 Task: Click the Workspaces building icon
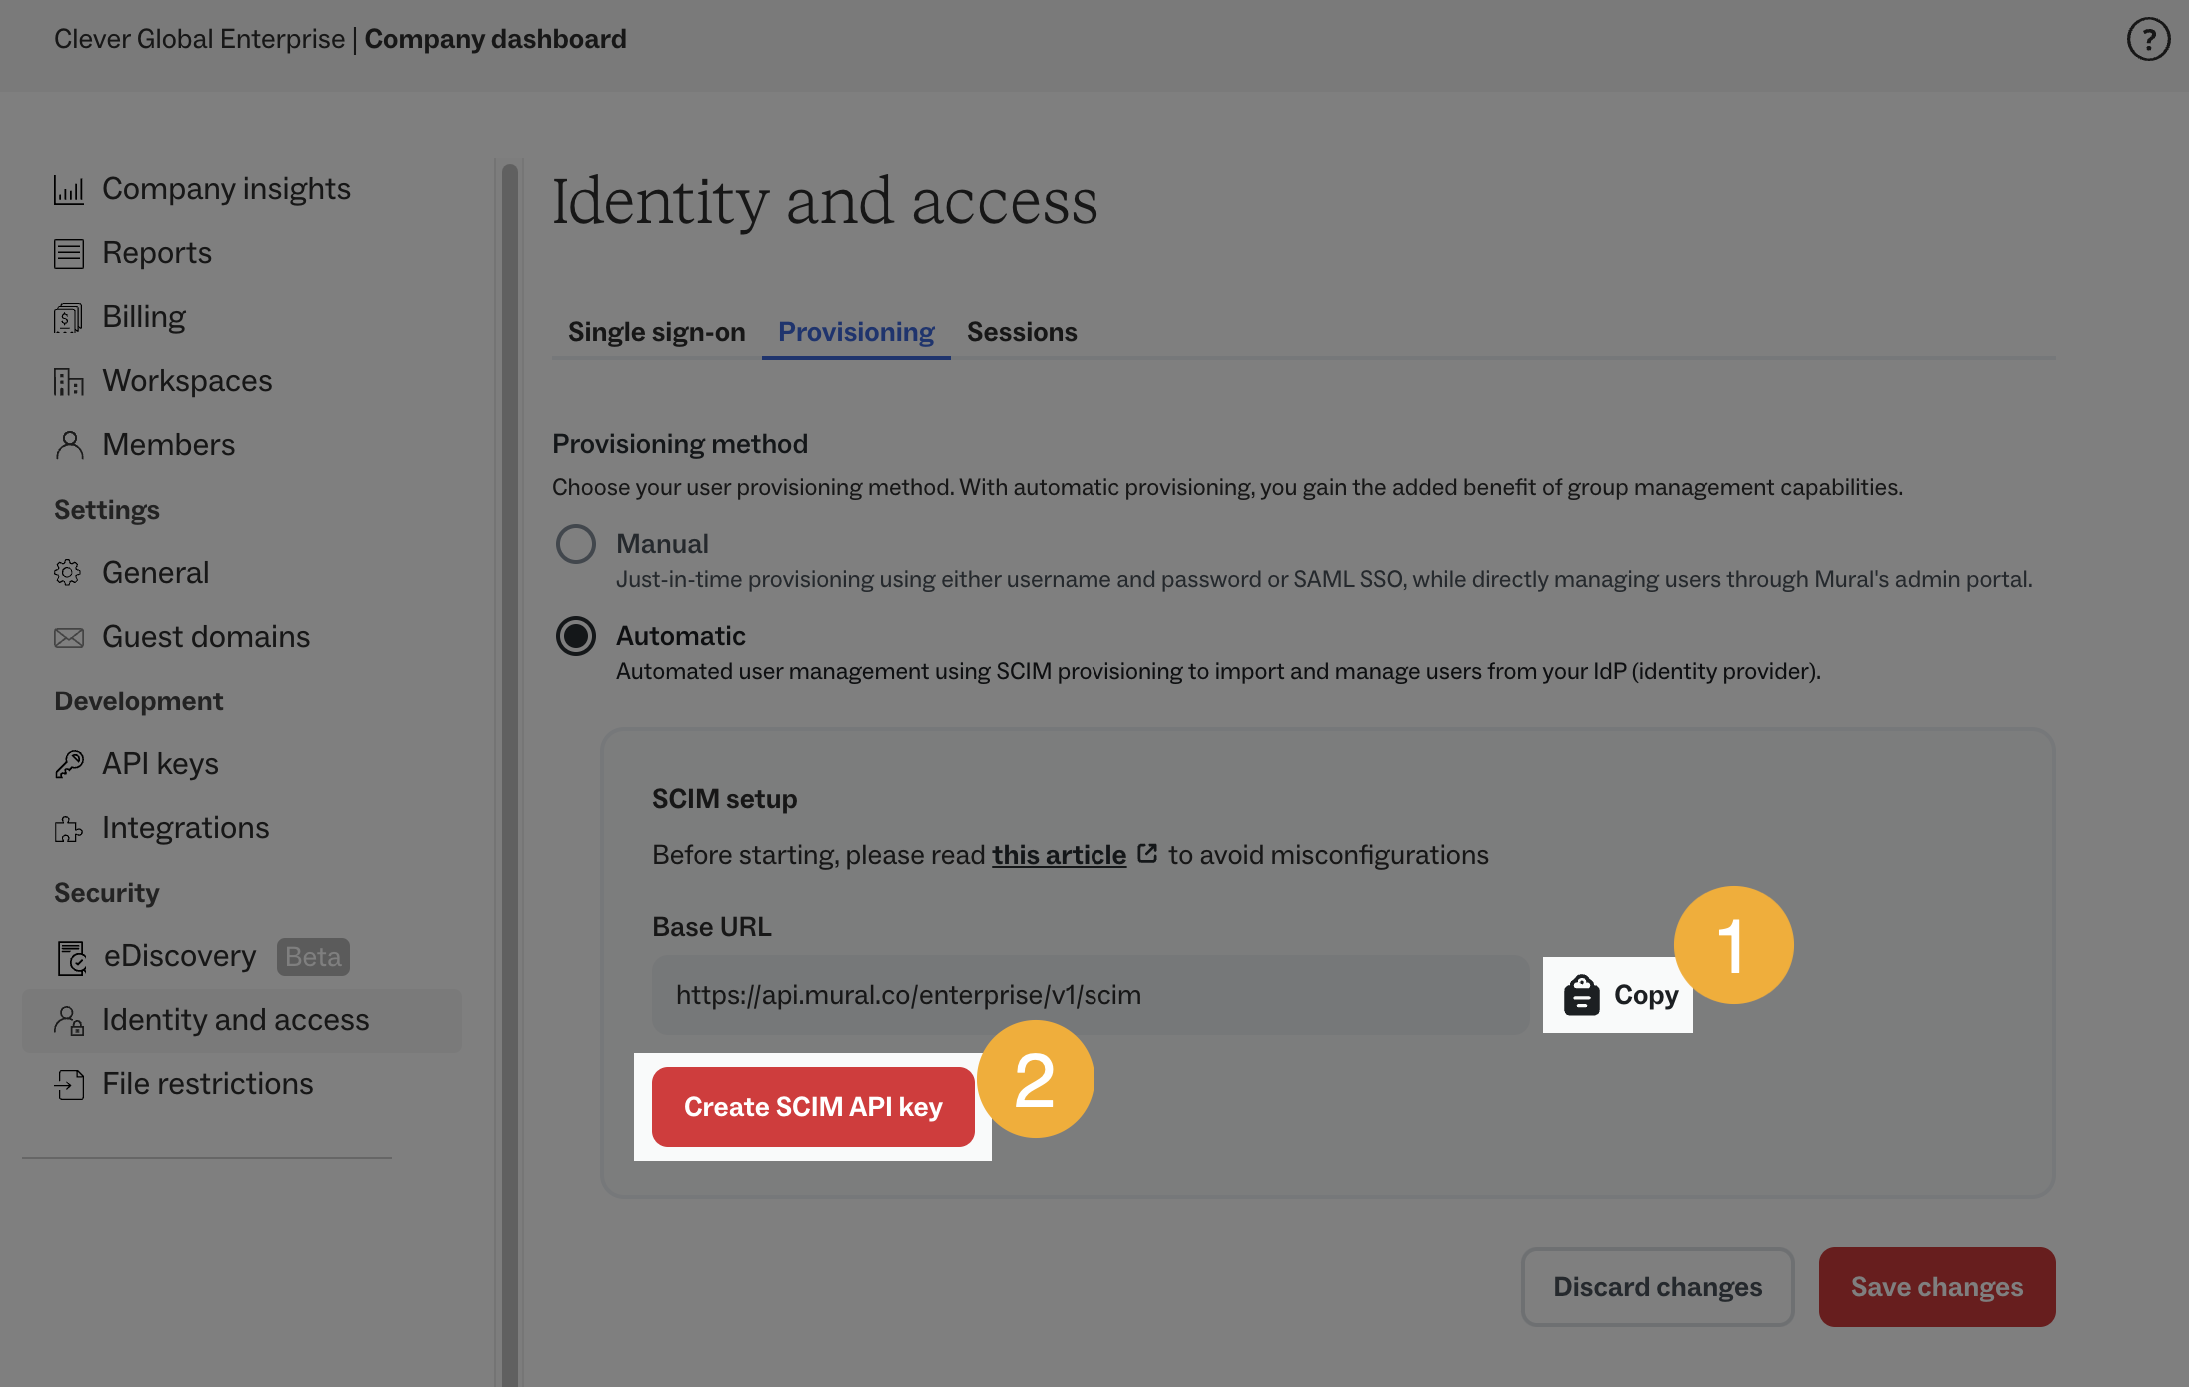click(x=69, y=382)
